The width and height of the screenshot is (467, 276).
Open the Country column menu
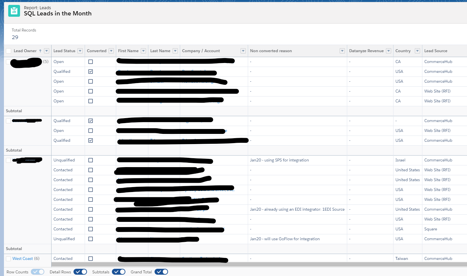click(417, 51)
